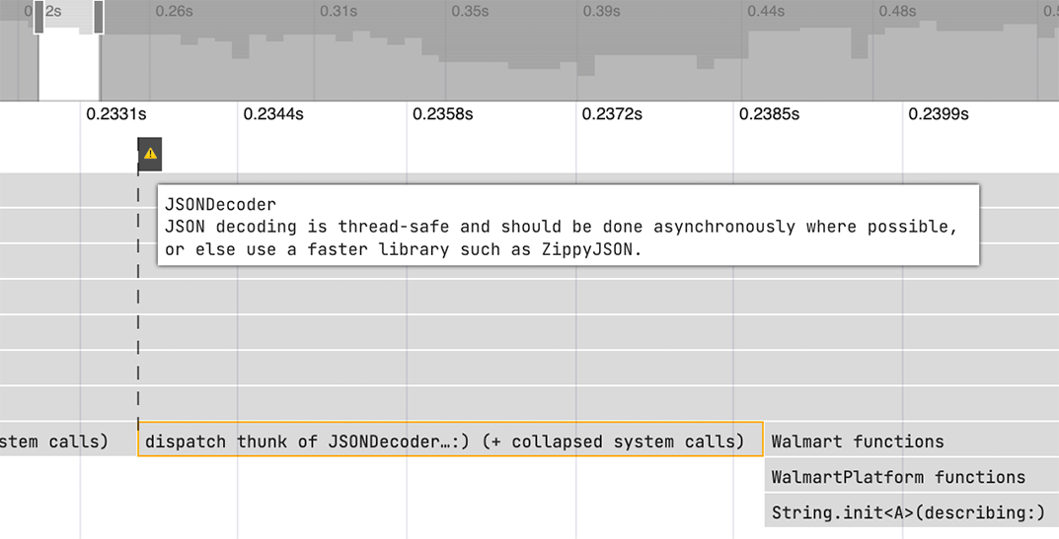Click the white selected window in the overview
Screen dimensions: 1059x539
tap(69, 64)
